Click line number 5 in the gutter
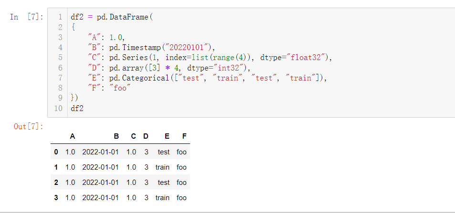 tap(60, 57)
